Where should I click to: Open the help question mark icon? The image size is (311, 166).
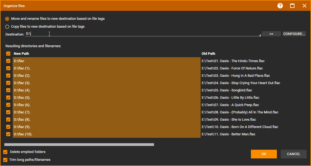[x=280, y=6]
